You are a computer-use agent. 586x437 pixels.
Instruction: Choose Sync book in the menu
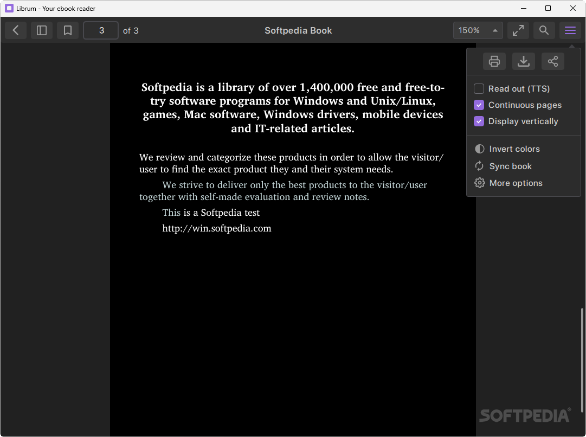coord(523,166)
